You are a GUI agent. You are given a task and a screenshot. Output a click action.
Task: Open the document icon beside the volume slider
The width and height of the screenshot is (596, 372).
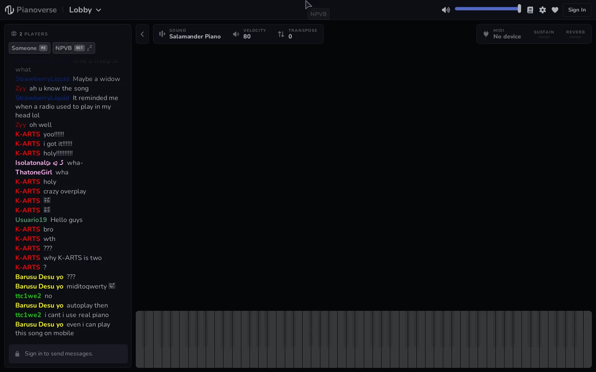point(530,10)
